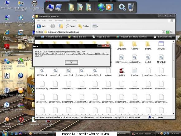Screen dimensions: 181x136
Task: Open the Opera desktop shortcut
Action: point(21,121)
